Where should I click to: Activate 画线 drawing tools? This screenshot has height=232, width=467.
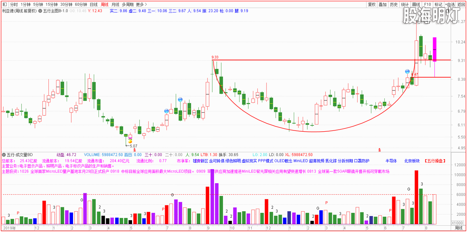pyautogui.click(x=416, y=5)
